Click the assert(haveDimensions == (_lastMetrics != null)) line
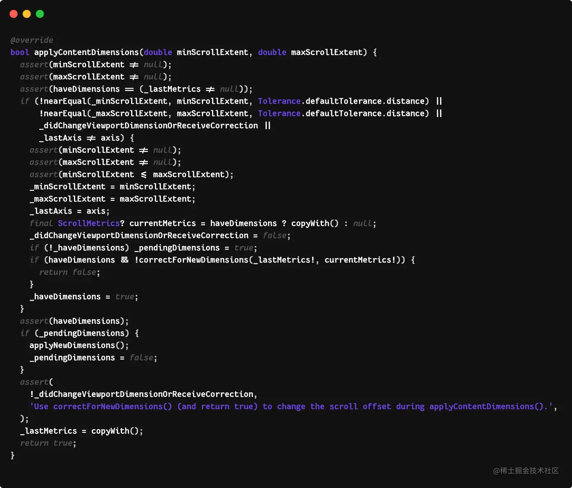572x488 pixels. point(136,89)
